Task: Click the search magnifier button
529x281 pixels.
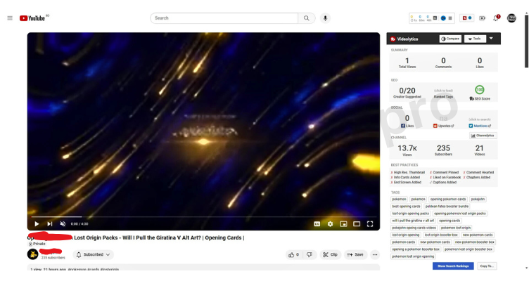Action: click(x=306, y=18)
